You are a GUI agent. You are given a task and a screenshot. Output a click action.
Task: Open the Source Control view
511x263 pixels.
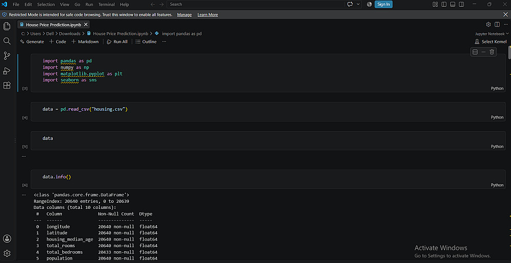pyautogui.click(x=7, y=56)
